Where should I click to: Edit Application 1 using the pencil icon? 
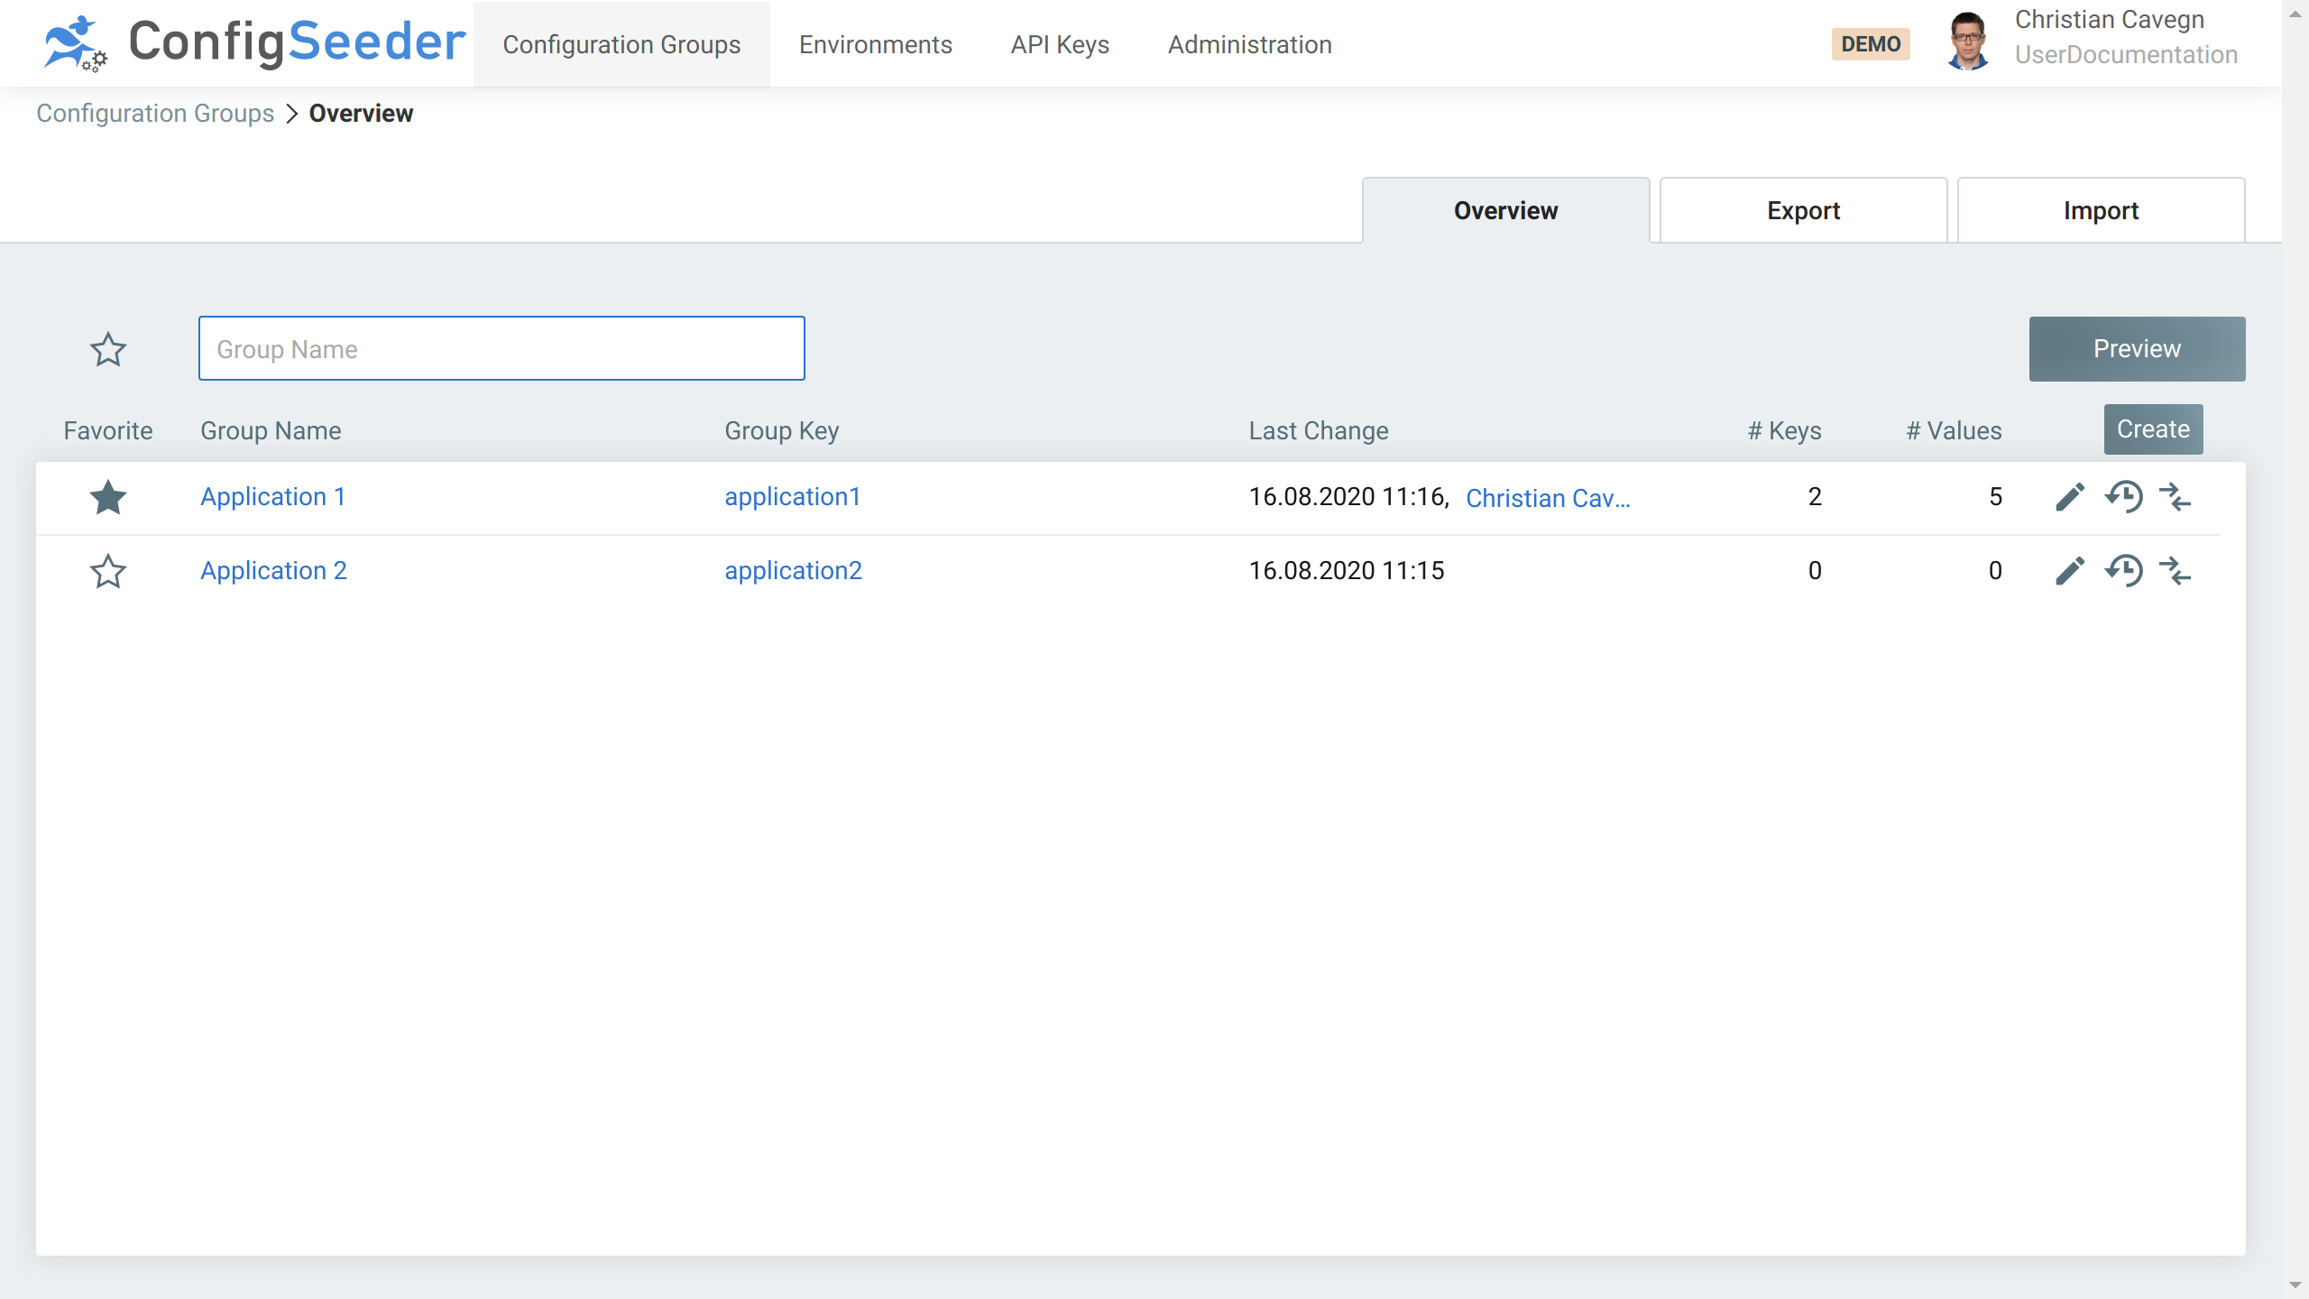2069,497
